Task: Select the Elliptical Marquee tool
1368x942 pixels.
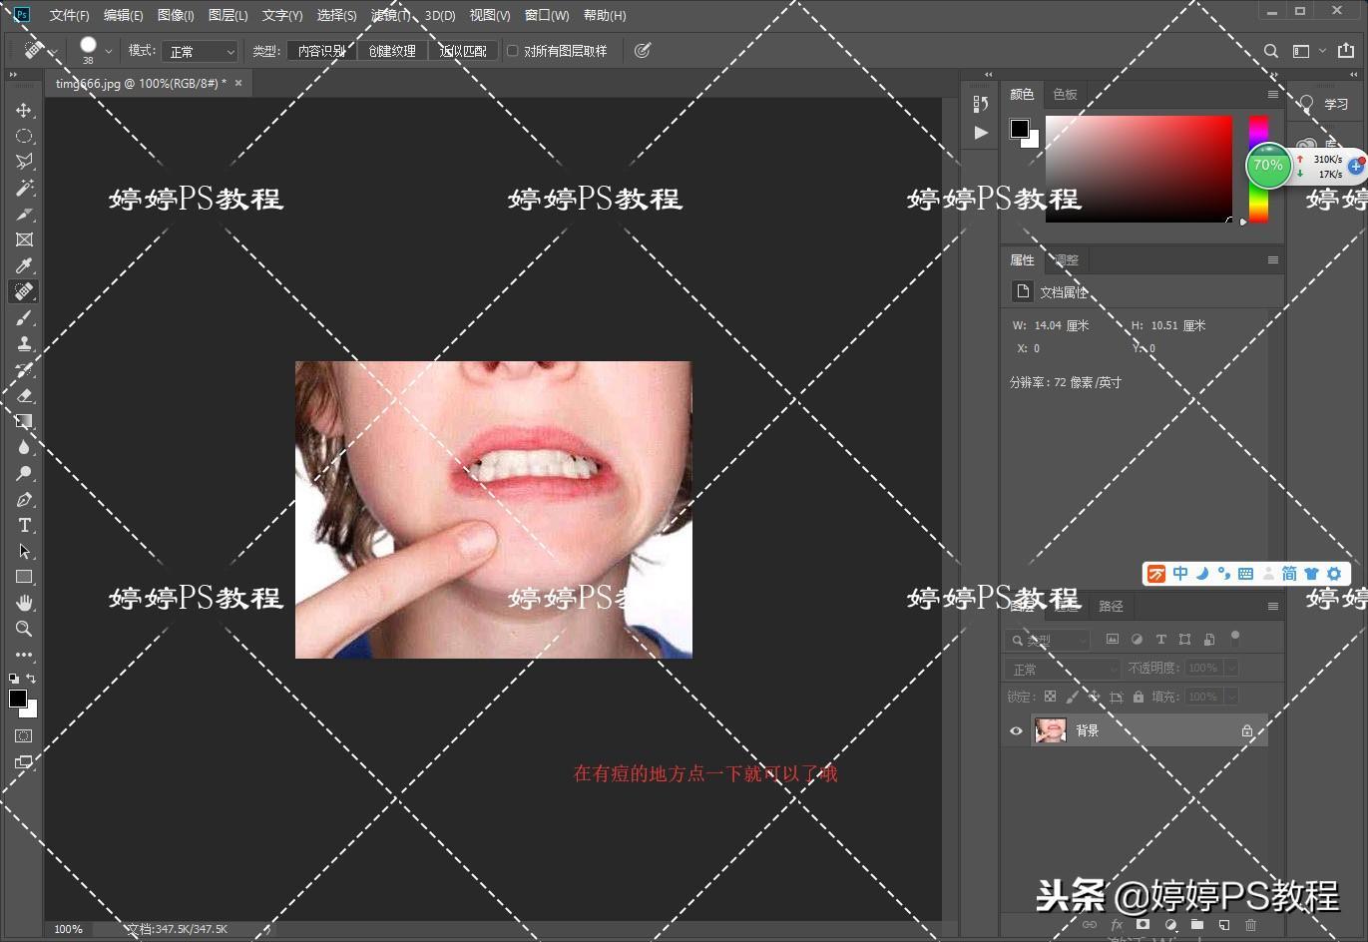Action: (24, 136)
